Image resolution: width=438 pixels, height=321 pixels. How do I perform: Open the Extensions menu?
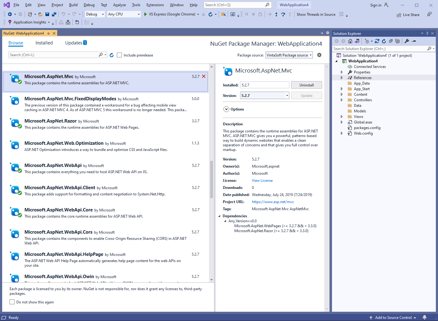[x=155, y=5]
